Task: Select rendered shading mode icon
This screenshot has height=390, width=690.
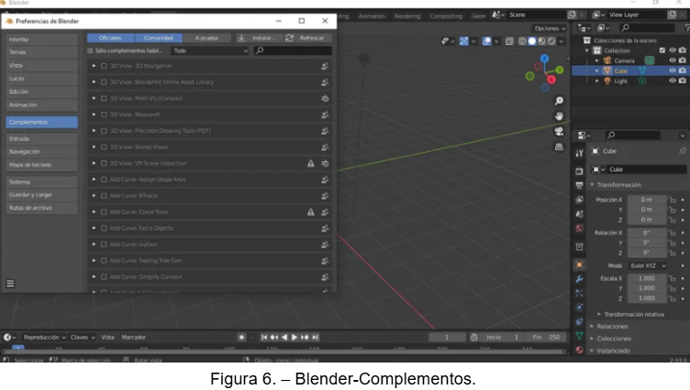Action: (x=551, y=41)
